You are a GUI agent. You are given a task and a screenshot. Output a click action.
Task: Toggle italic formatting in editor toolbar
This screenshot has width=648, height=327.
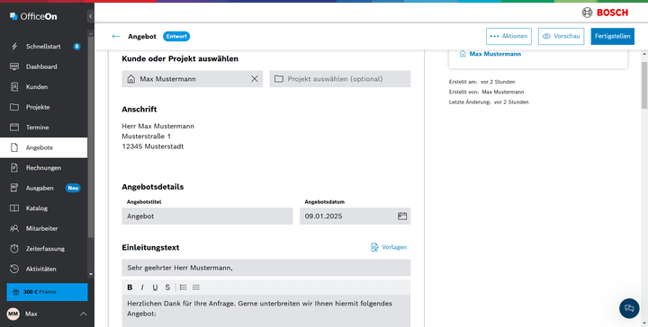[x=142, y=287]
